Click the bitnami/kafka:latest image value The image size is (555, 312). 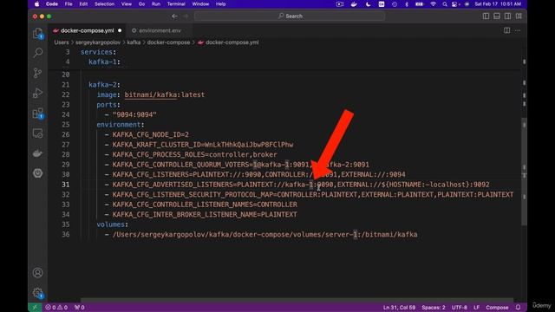coord(165,94)
